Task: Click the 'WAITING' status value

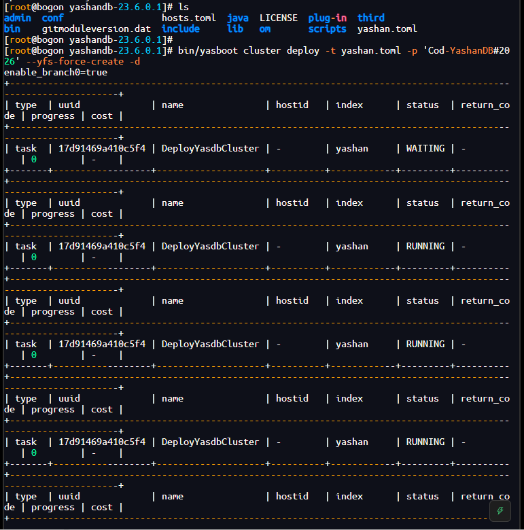Action: point(425,148)
